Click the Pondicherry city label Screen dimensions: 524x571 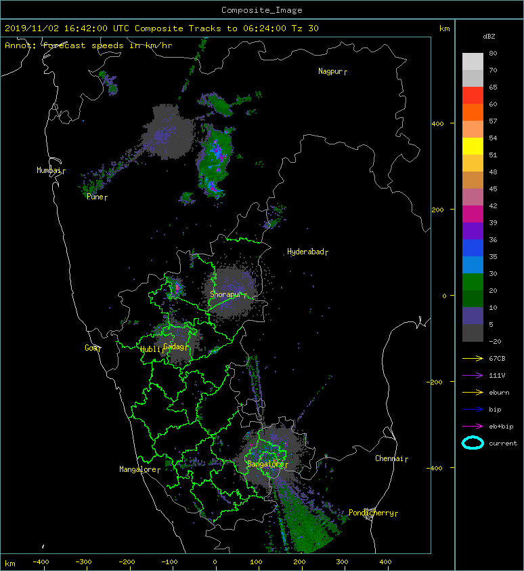click(373, 513)
